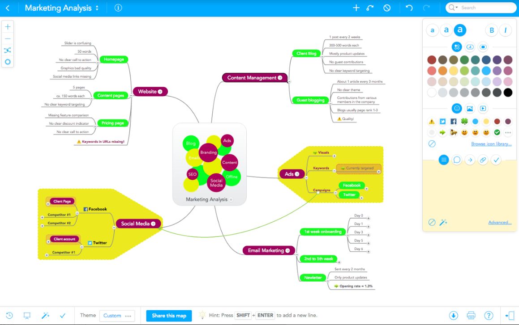Image resolution: width=519 pixels, height=325 pixels.
Task: Select the notes tab in panel
Action: point(443,160)
